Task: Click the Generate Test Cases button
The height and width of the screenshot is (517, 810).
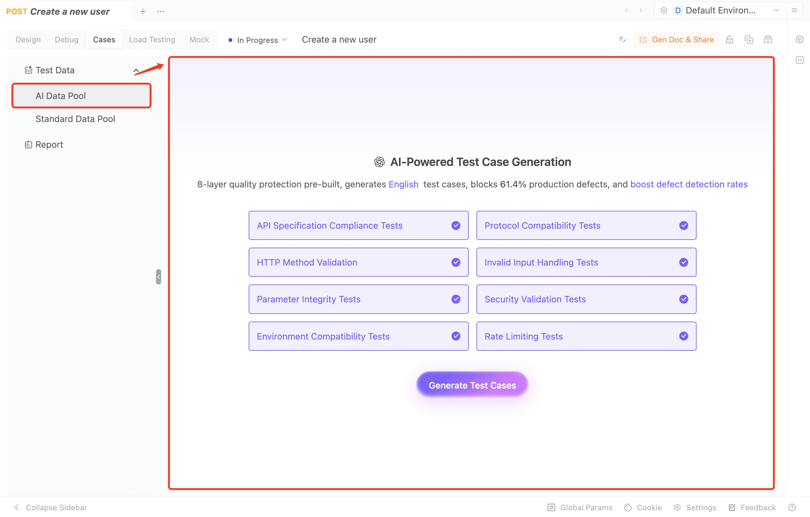Action: (472, 385)
